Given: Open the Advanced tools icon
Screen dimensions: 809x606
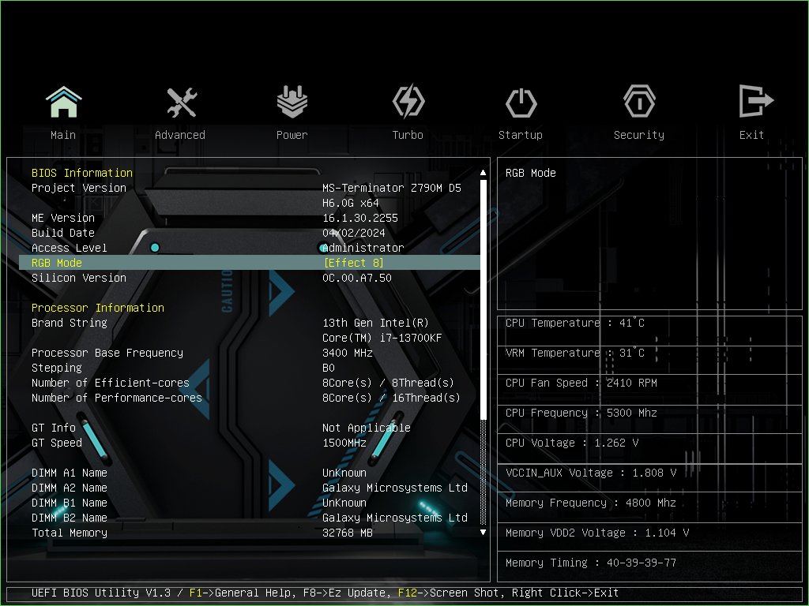Looking at the screenshot, I should [x=182, y=102].
